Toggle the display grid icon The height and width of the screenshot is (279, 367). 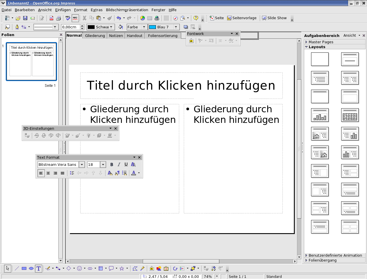coord(166,18)
